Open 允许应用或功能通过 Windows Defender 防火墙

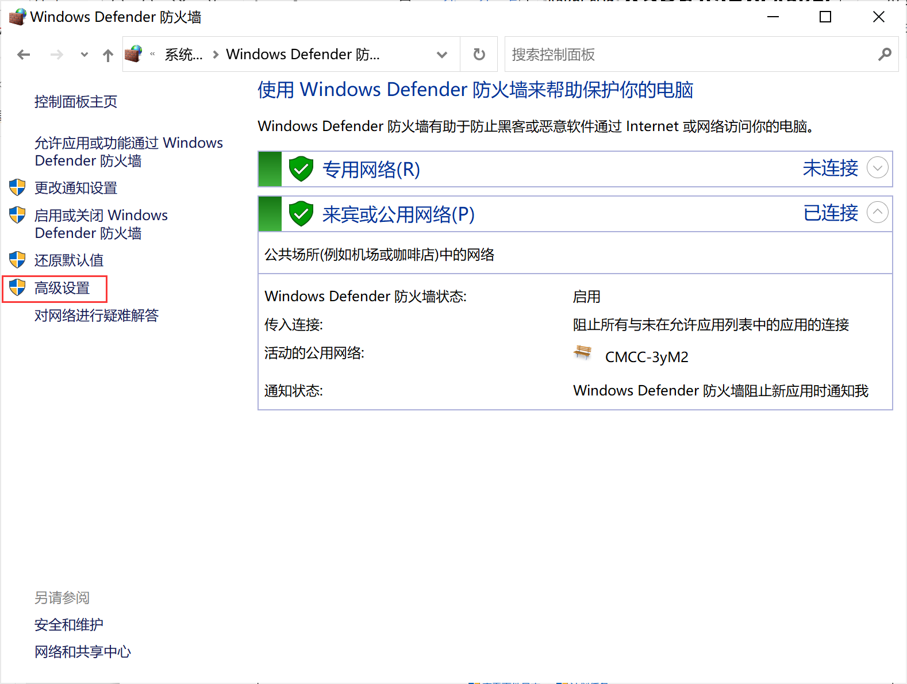pos(128,152)
